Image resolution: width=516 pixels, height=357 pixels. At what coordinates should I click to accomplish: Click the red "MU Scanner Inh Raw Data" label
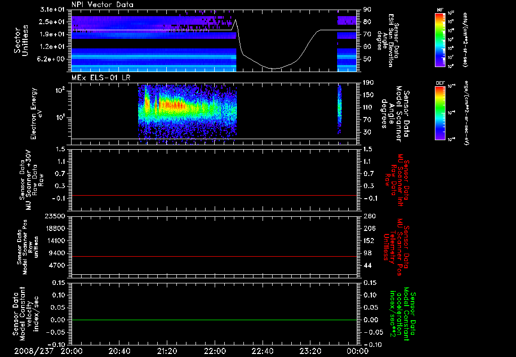[397, 180]
